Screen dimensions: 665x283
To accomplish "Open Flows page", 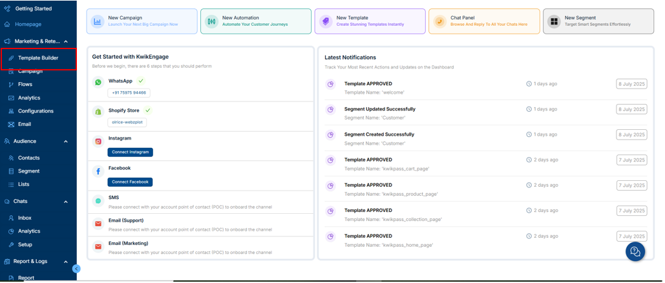I will click(x=25, y=85).
